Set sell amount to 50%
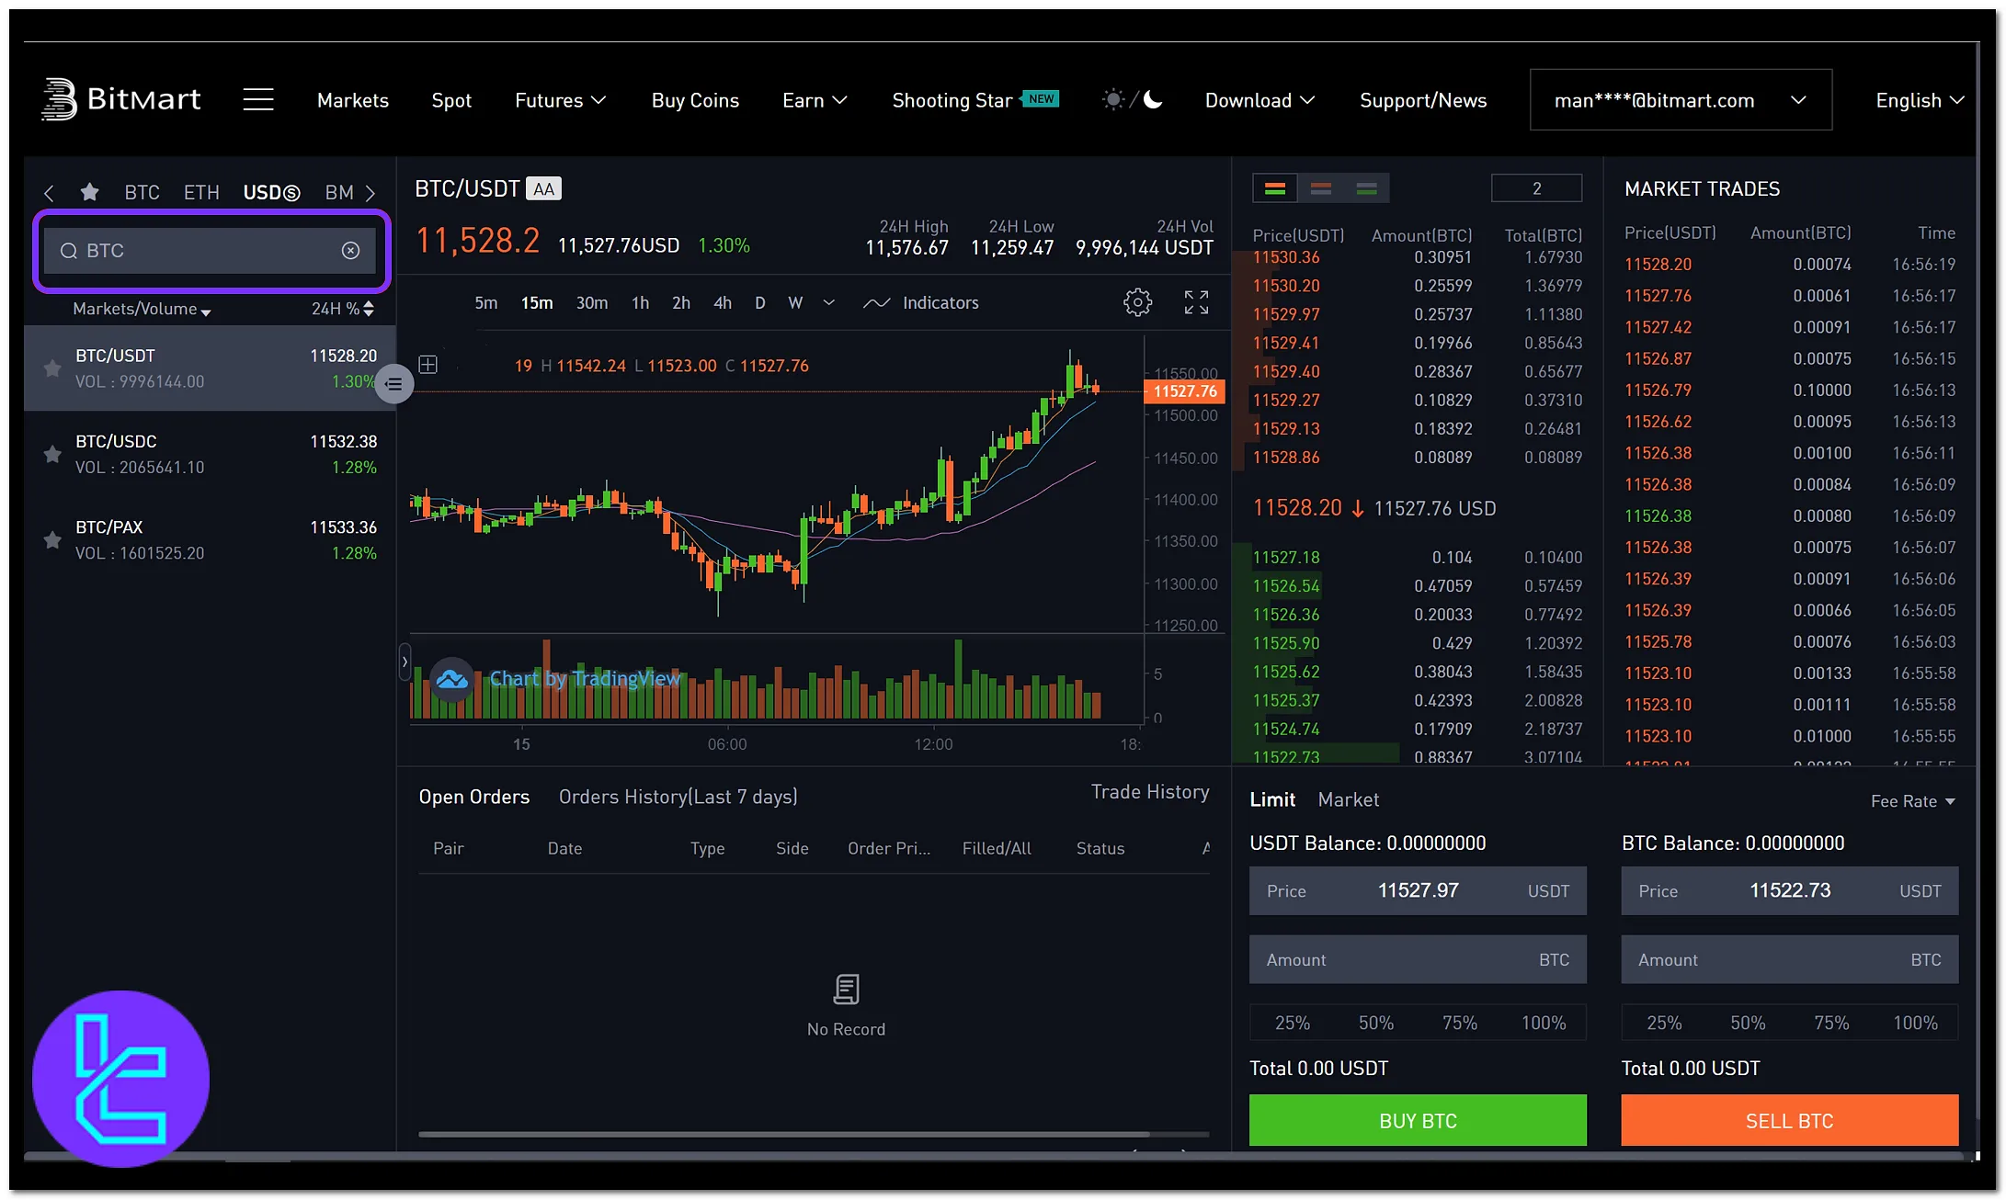 pos(1748,1023)
